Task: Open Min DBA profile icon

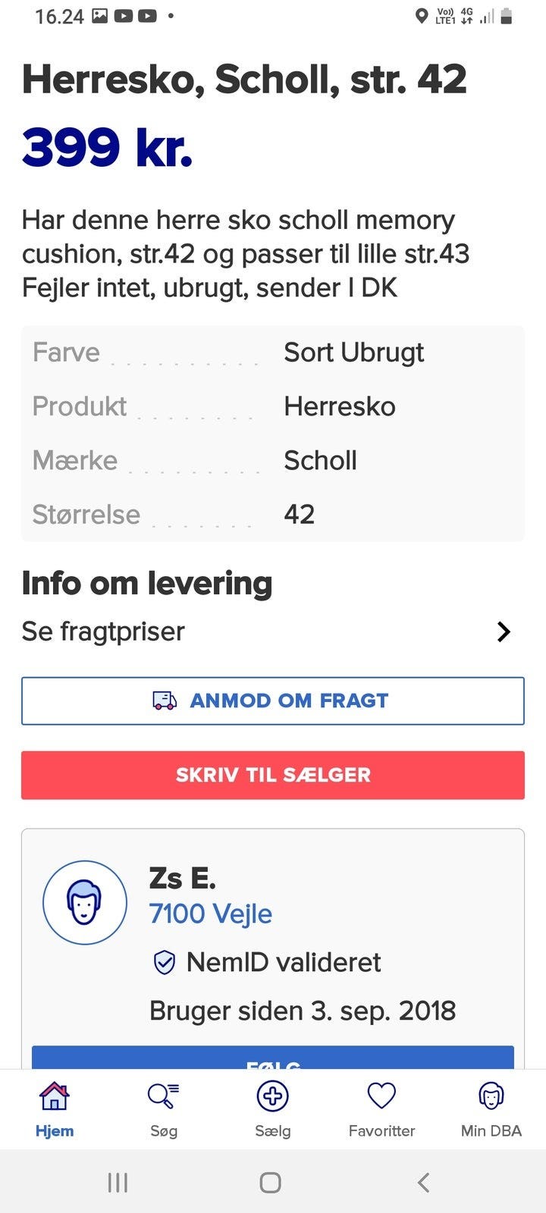Action: (491, 1096)
